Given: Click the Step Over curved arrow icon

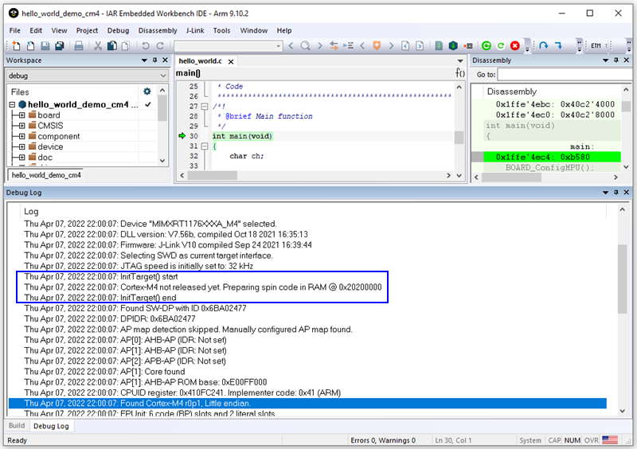Looking at the screenshot, I should (x=544, y=45).
